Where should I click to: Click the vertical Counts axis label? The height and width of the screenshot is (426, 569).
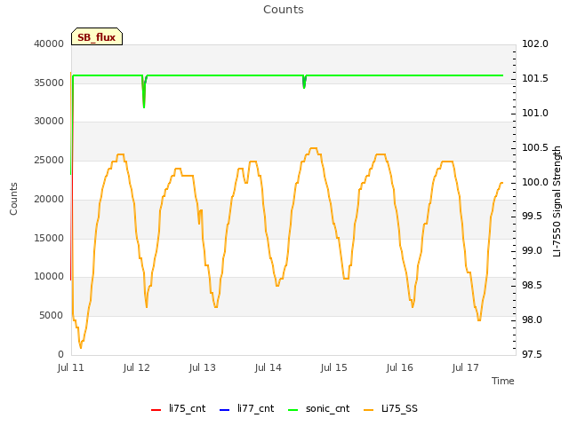[x=13, y=199]
